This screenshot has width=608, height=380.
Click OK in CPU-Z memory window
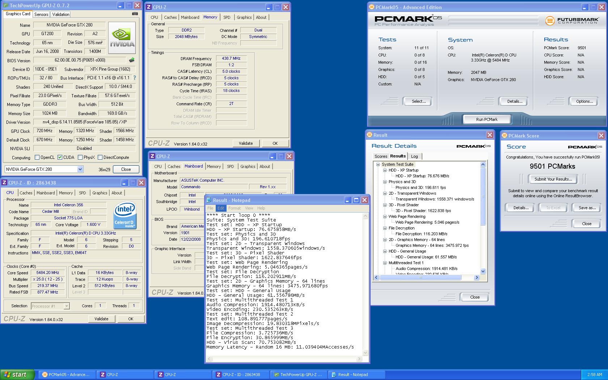pos(275,143)
